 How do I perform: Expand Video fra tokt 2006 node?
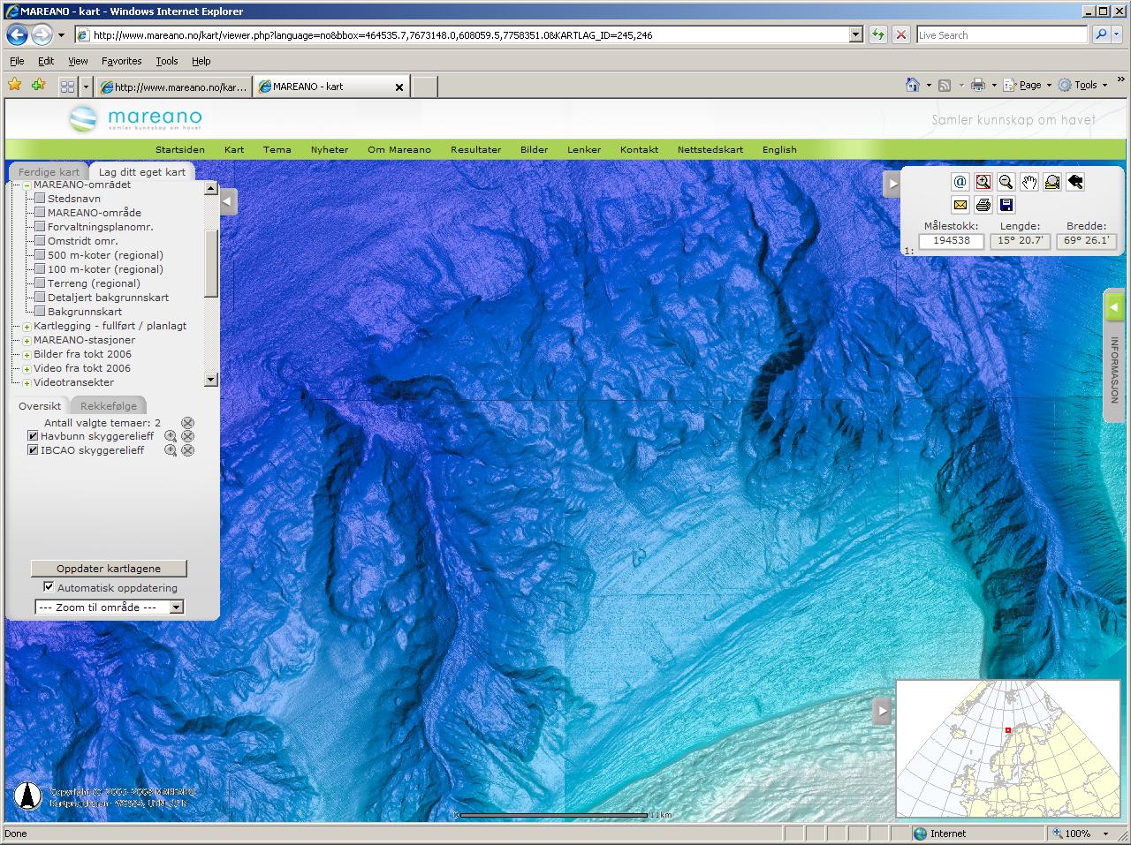coord(27,369)
